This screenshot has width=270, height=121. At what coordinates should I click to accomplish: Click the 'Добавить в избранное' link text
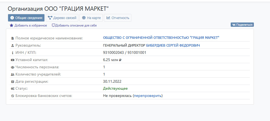point(31,25)
